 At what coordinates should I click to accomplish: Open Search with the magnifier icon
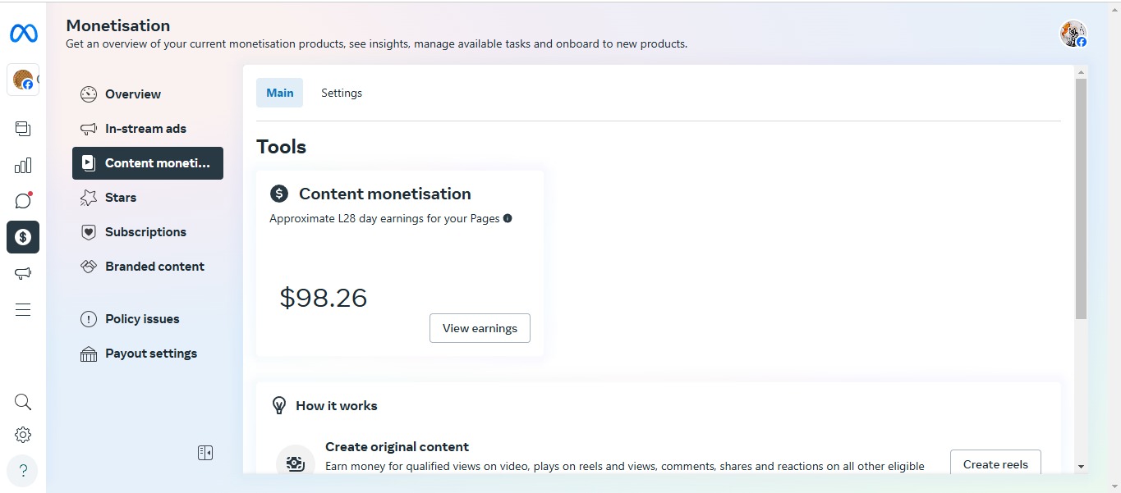(22, 401)
